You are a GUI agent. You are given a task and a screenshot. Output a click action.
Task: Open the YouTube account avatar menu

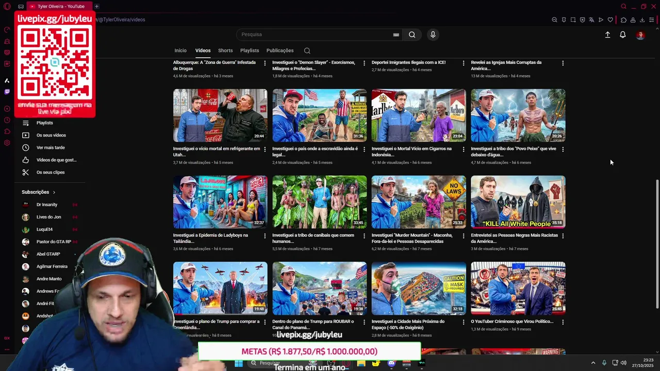[x=640, y=35]
